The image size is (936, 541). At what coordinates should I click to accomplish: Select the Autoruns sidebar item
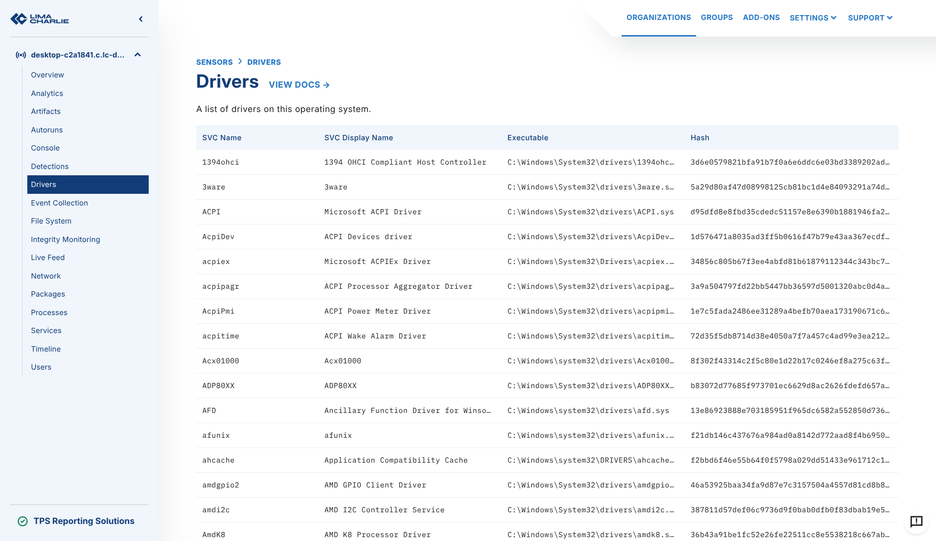click(x=47, y=130)
